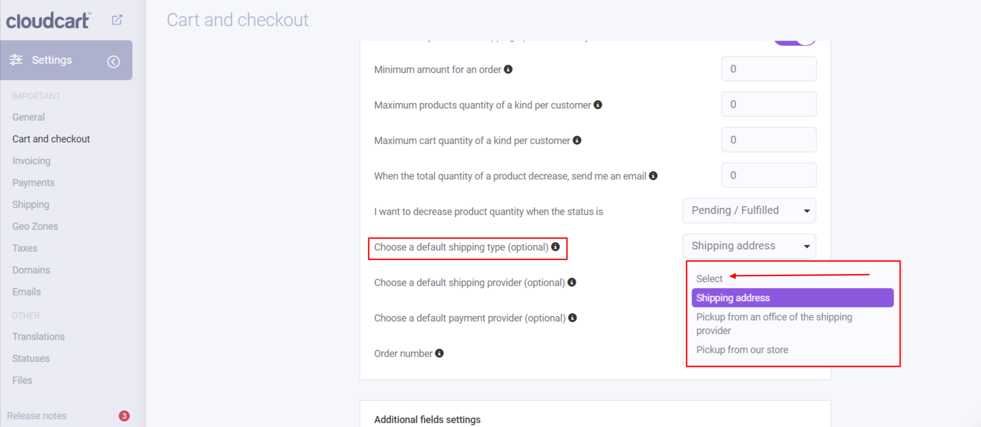Open the Pending / Fulfilled status dropdown
Viewport: 981px width, 427px height.
[749, 211]
